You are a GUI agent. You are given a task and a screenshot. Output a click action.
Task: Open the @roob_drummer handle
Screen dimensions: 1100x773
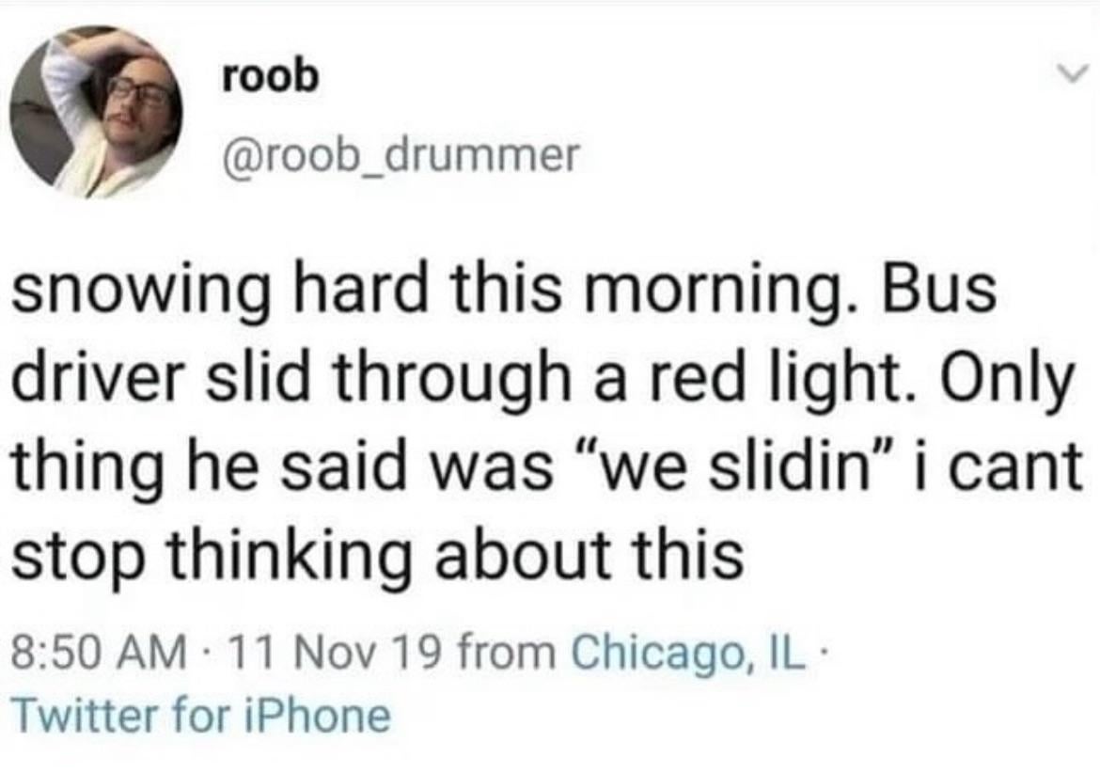pyautogui.click(x=396, y=156)
